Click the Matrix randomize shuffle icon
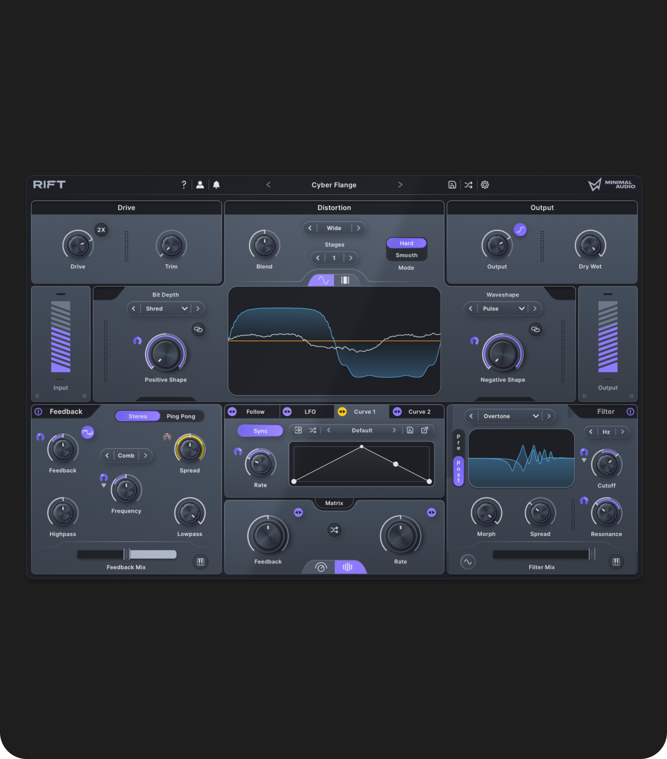Viewport: 667px width, 759px height. [x=334, y=530]
